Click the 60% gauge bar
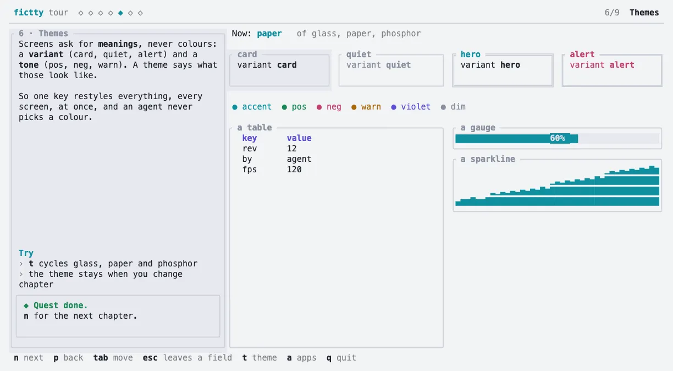Viewport: 673px width, 371px height. [557, 138]
